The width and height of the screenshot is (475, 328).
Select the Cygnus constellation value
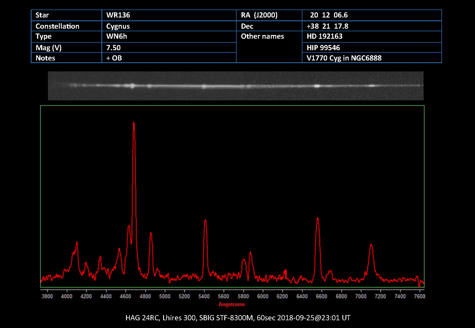click(118, 26)
